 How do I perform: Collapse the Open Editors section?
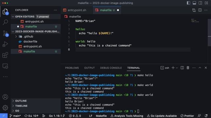click(36, 17)
